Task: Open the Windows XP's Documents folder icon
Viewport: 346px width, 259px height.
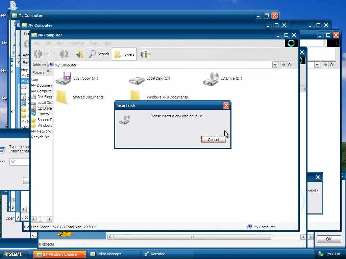Action: (x=135, y=95)
